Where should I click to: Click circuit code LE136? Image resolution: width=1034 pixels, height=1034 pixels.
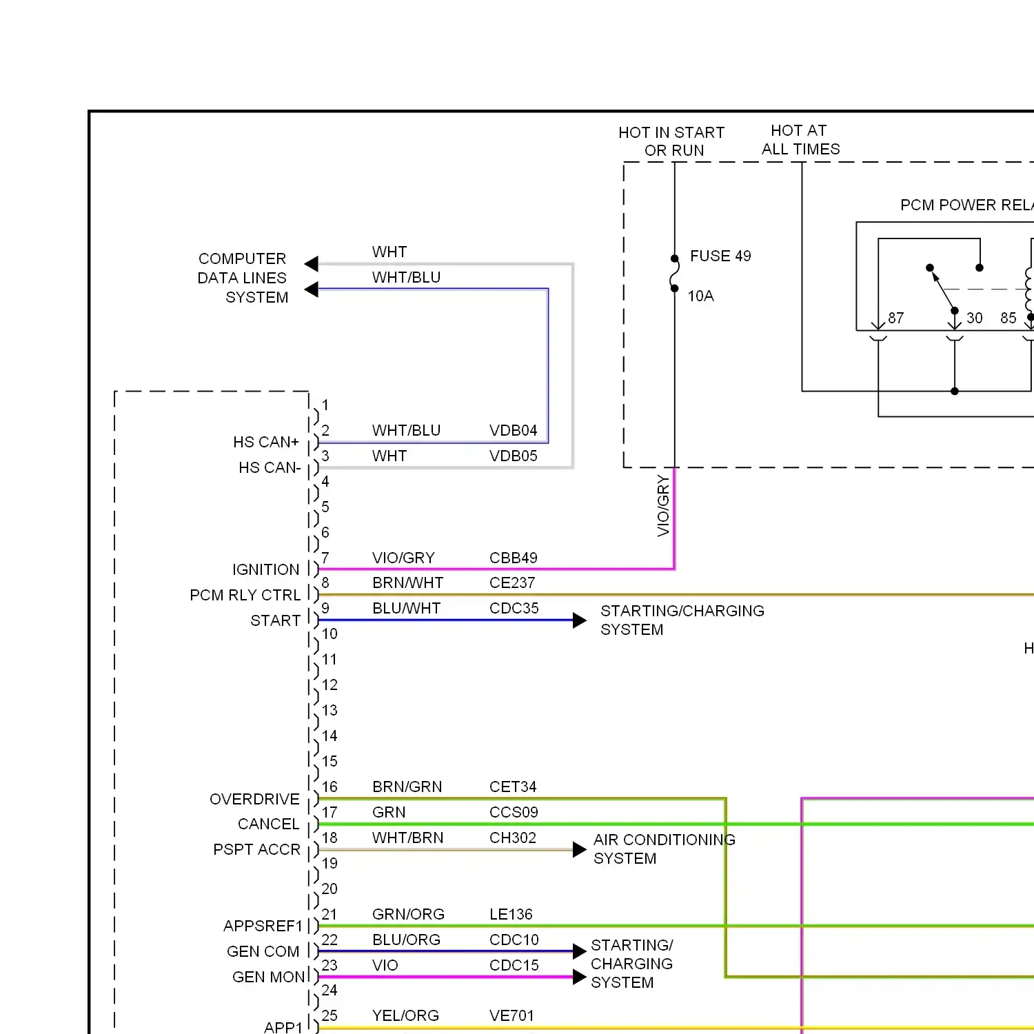point(511,914)
